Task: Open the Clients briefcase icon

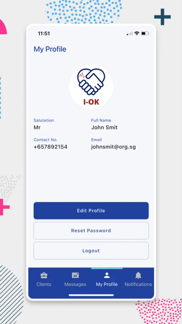Action: click(x=44, y=275)
